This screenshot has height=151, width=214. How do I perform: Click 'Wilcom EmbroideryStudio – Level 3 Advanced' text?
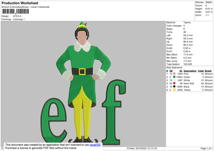click(x=25, y=7)
